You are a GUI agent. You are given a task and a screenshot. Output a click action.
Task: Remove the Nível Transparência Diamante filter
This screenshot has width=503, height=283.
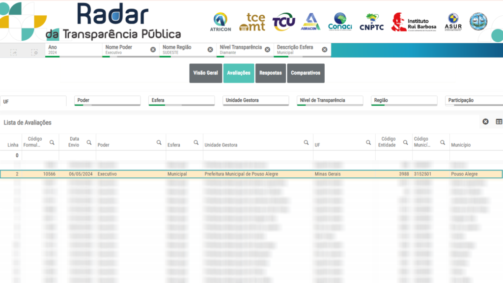coord(267,50)
